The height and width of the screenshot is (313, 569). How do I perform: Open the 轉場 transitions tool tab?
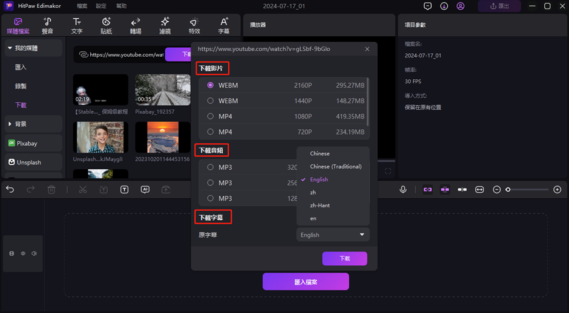136,25
